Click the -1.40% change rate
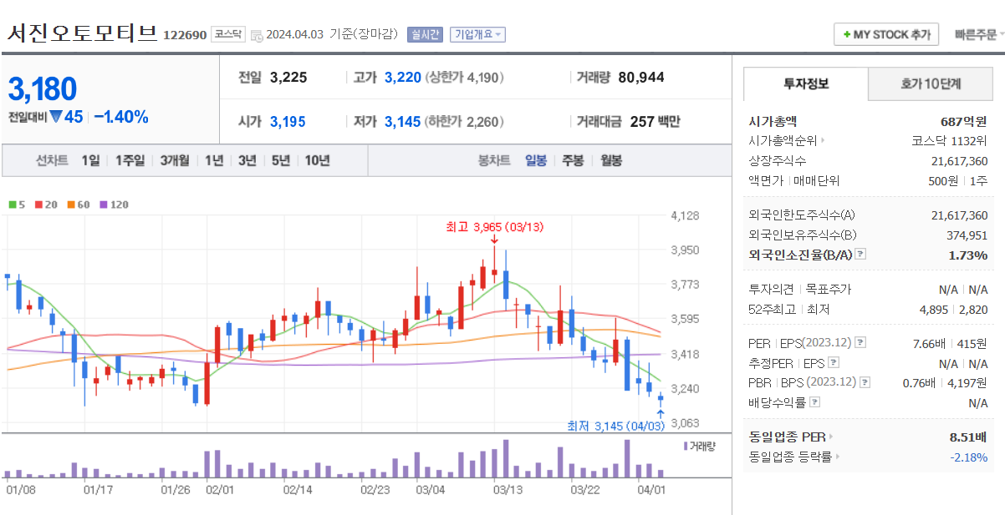Screen dimensions: 1005x515 tap(120, 117)
